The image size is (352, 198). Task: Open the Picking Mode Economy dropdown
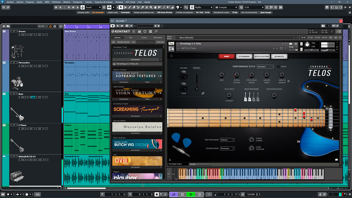(227, 148)
